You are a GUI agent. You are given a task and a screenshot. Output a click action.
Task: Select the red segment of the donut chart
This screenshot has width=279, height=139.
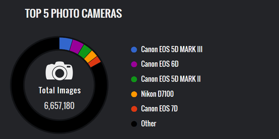94,62
